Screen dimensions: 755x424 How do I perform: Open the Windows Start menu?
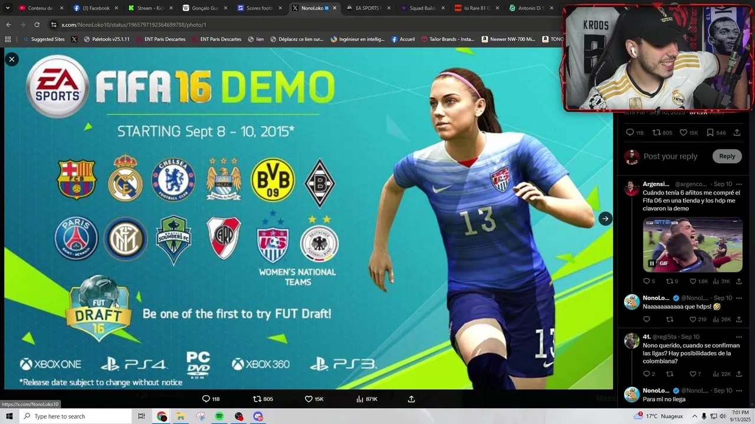[x=9, y=416]
